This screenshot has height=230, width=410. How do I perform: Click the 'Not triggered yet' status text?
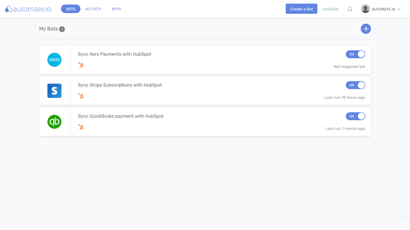pyautogui.click(x=349, y=66)
